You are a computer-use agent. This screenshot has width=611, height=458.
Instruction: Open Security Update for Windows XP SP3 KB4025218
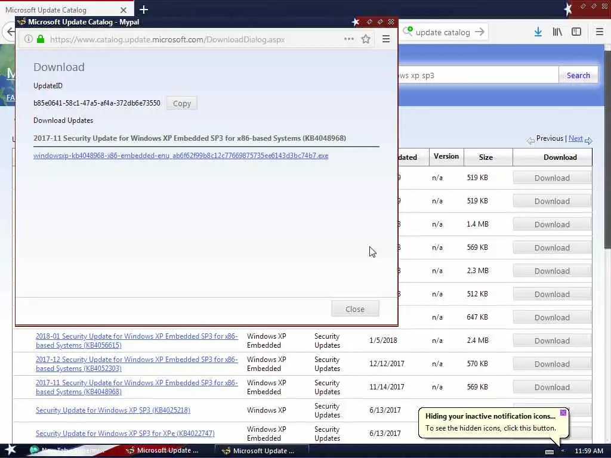pyautogui.click(x=113, y=410)
